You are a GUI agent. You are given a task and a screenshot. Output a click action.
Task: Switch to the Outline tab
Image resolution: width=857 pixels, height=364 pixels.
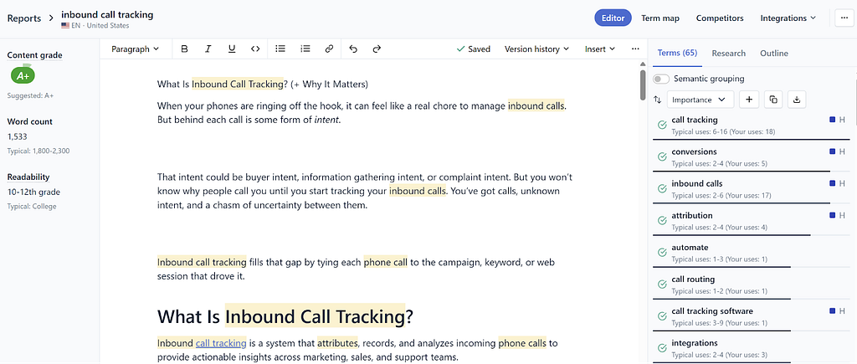pyautogui.click(x=774, y=53)
